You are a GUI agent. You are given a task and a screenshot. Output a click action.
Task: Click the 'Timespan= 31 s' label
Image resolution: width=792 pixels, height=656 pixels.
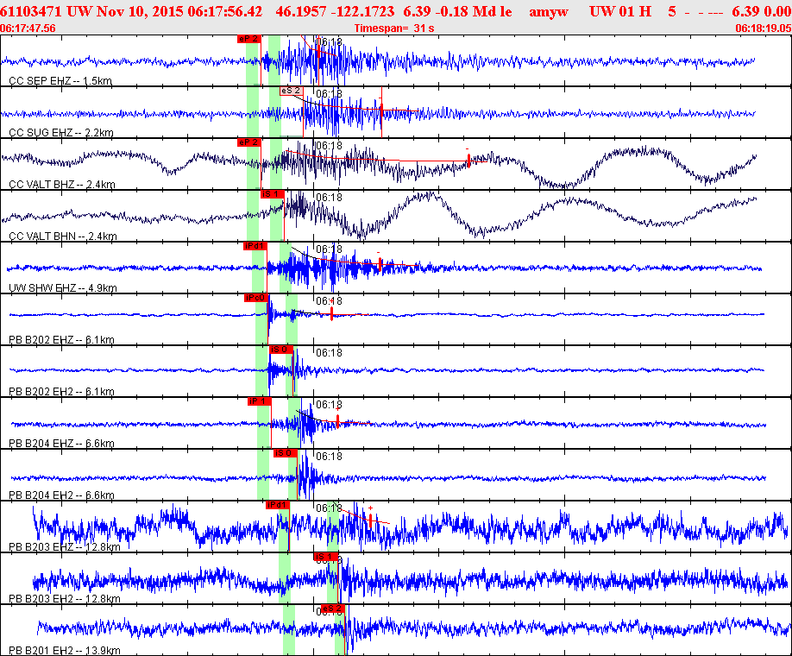[394, 28]
